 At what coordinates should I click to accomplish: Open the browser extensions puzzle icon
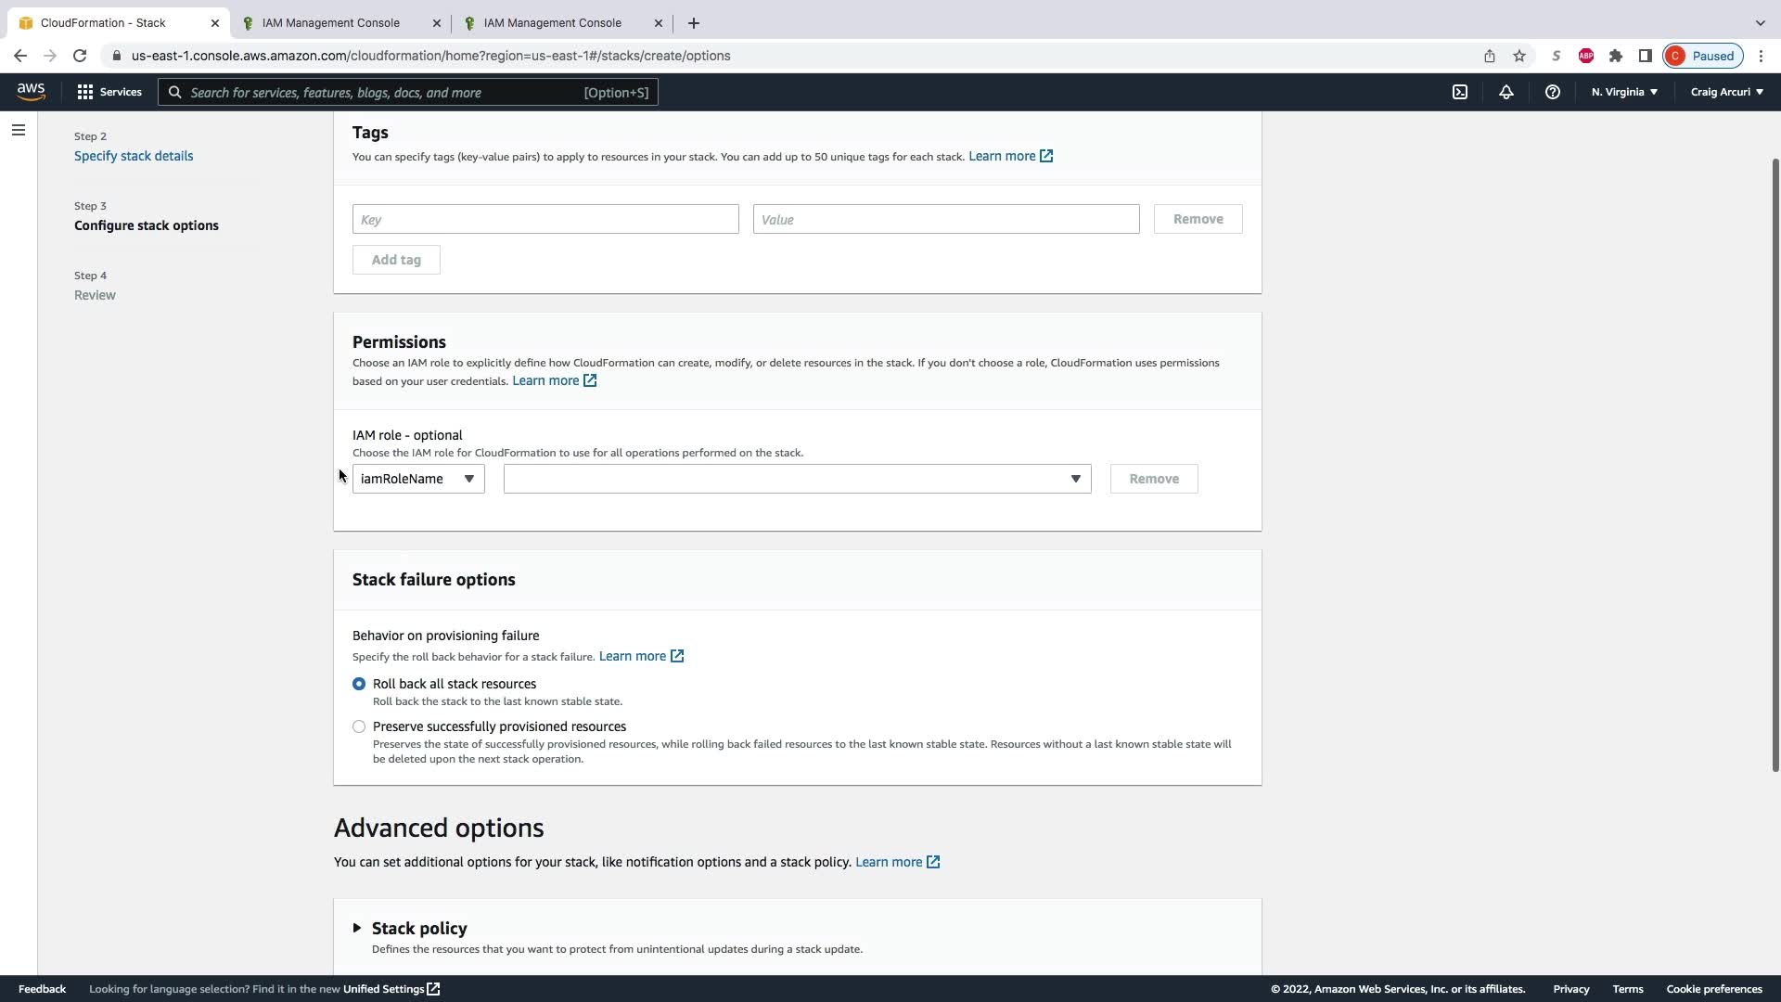(1616, 56)
